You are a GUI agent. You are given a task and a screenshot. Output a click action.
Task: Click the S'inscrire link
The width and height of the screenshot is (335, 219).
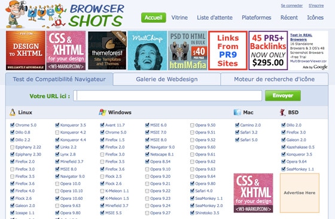[x=316, y=6]
